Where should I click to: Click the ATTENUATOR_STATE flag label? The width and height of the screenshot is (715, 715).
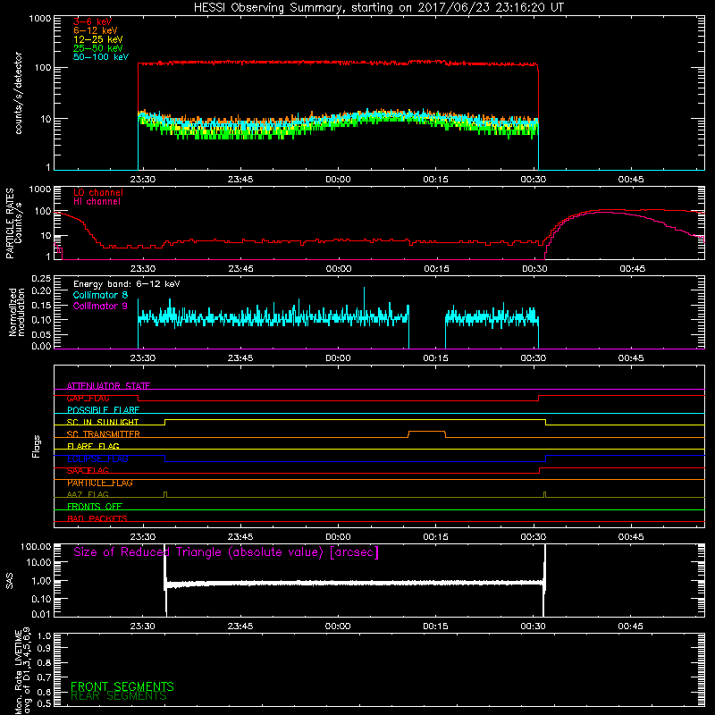(108, 386)
